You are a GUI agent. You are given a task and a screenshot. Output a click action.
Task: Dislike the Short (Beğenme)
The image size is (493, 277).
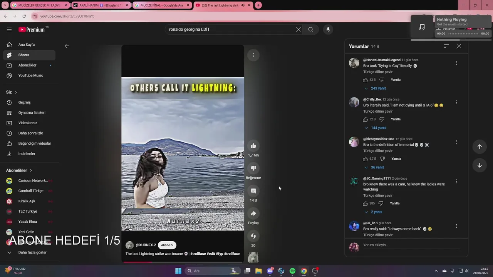[253, 168]
